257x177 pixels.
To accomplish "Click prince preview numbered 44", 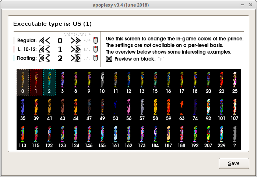I will [76, 109].
